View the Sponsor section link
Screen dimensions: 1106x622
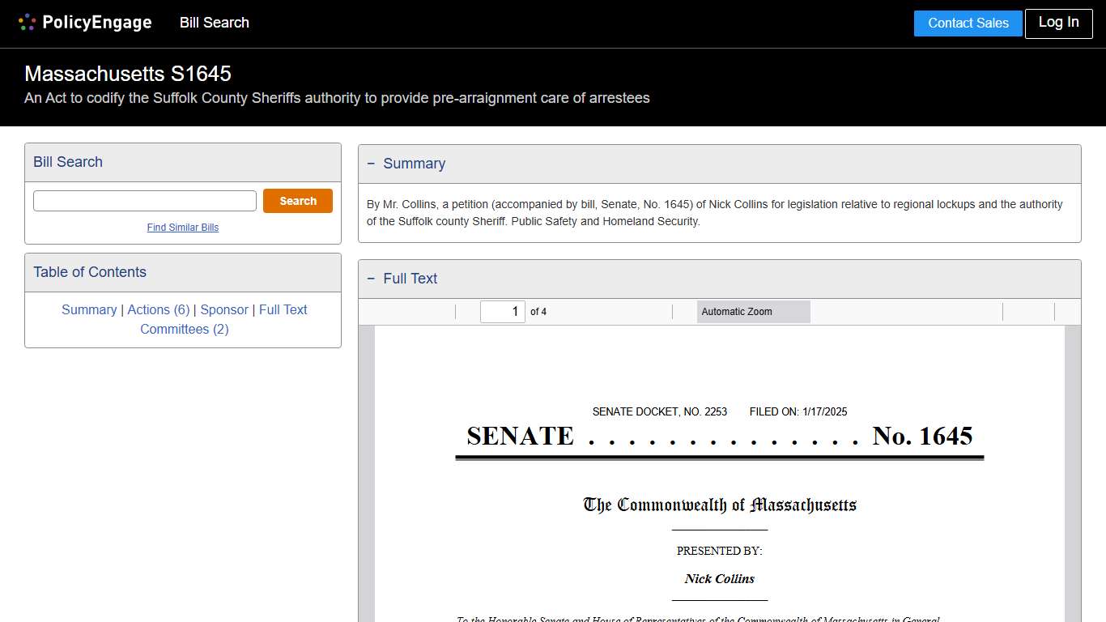pos(223,309)
